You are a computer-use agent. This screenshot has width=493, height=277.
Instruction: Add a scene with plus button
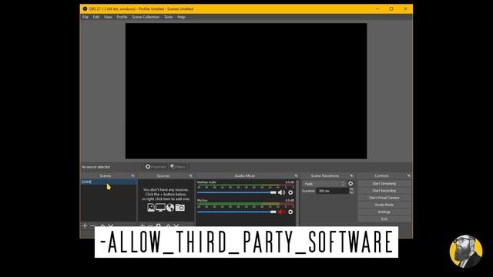[85, 225]
